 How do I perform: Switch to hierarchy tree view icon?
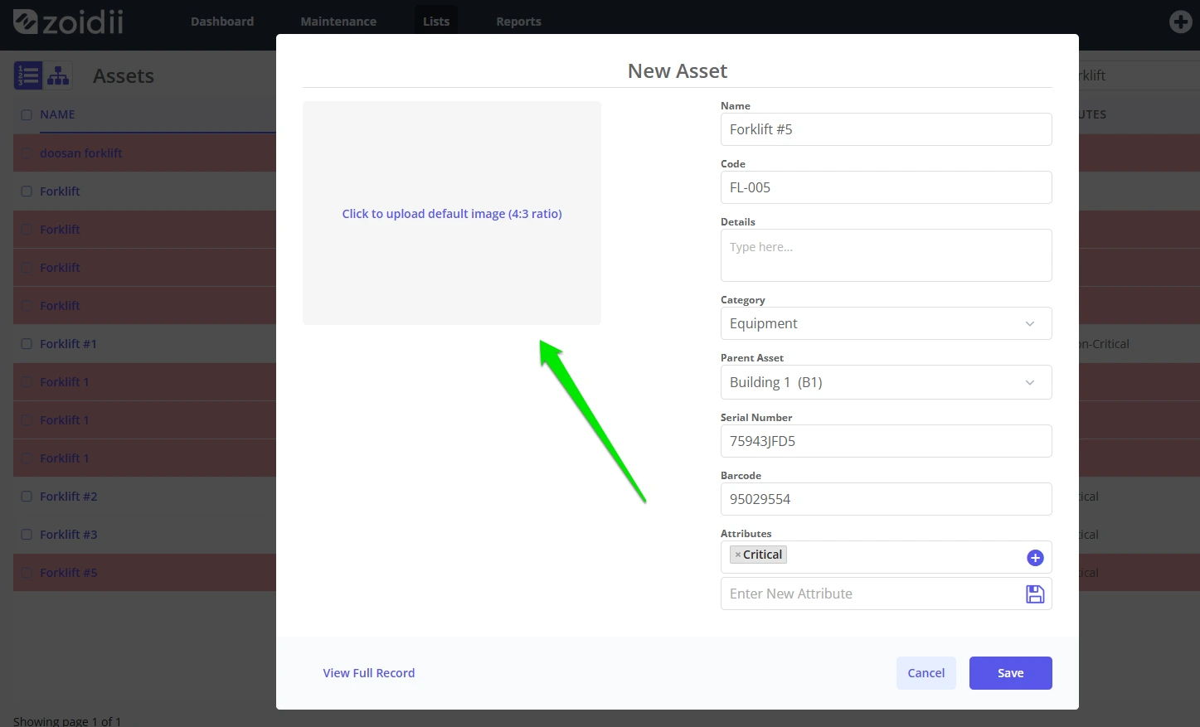pyautogui.click(x=58, y=75)
